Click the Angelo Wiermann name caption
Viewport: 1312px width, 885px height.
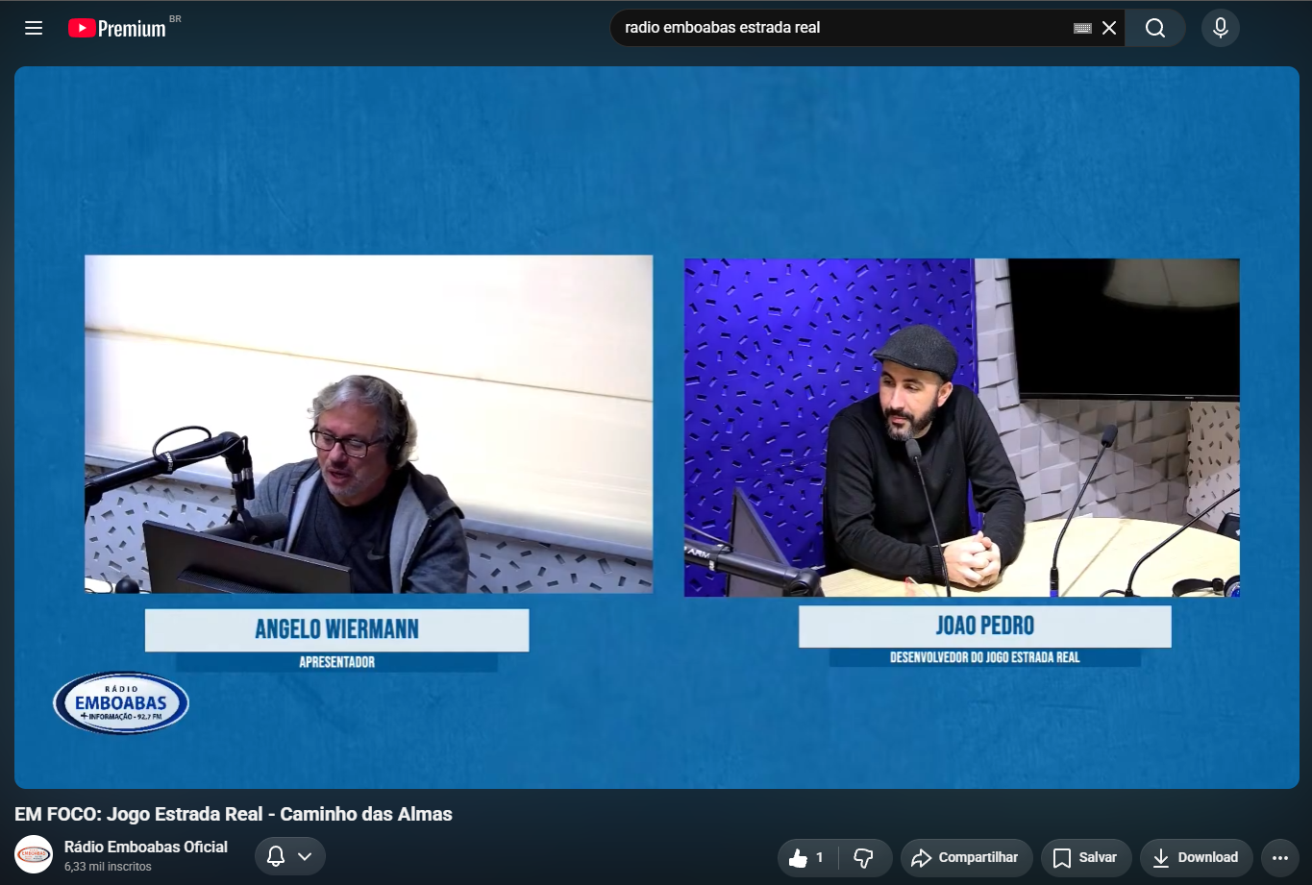point(337,629)
